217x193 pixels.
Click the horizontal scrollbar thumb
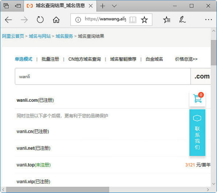(58, 190)
